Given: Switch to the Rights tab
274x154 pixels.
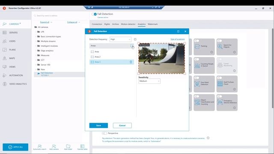Looking at the screenshot, I should 107,24.
